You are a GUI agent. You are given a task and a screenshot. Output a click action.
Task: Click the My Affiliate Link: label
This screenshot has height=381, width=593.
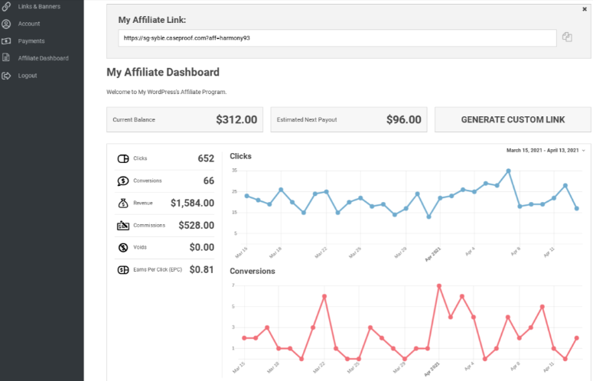point(152,20)
